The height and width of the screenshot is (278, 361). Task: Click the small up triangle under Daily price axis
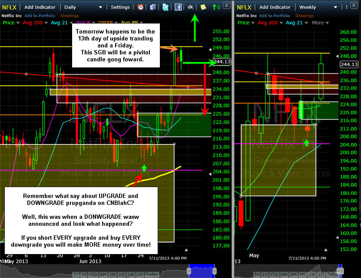pos(186,250)
